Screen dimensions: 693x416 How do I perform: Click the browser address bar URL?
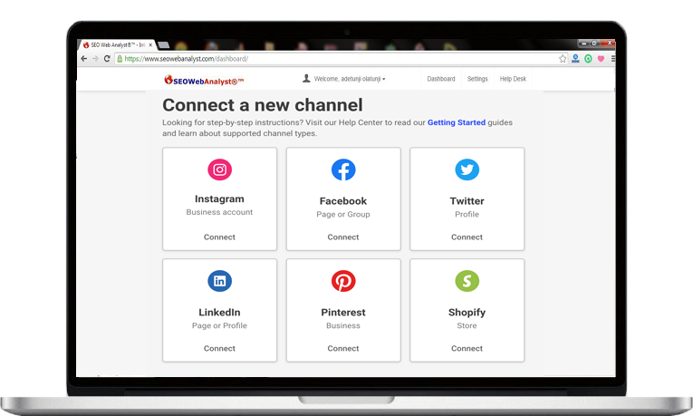pos(186,58)
